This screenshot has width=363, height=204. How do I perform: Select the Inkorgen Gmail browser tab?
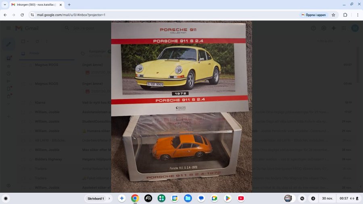point(36,4)
